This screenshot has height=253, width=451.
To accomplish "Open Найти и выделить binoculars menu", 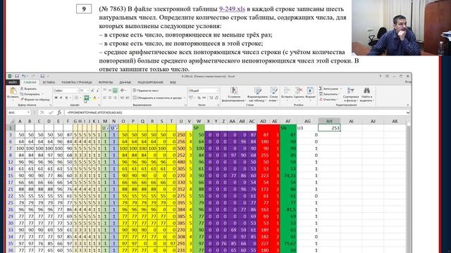I will 366,94.
